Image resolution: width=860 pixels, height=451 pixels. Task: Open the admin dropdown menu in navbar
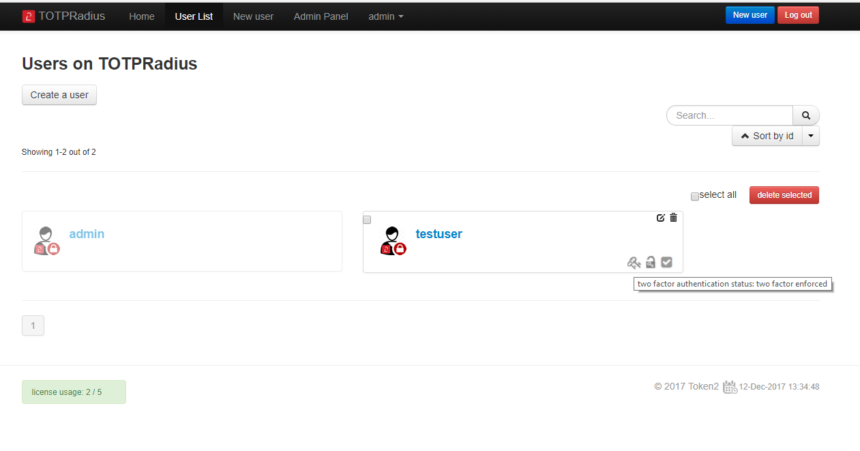click(x=386, y=16)
